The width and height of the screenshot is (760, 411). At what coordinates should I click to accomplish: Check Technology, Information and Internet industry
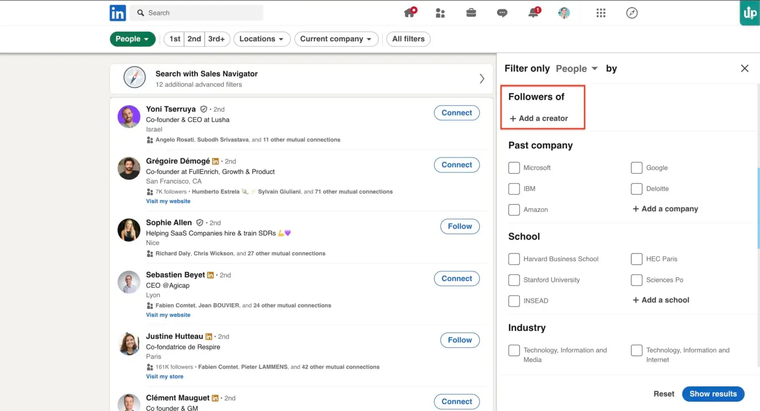click(x=637, y=351)
